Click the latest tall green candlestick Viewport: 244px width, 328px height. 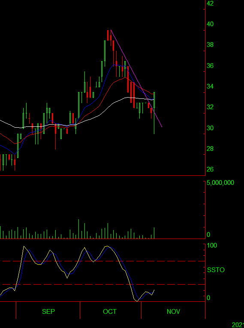[x=154, y=113]
